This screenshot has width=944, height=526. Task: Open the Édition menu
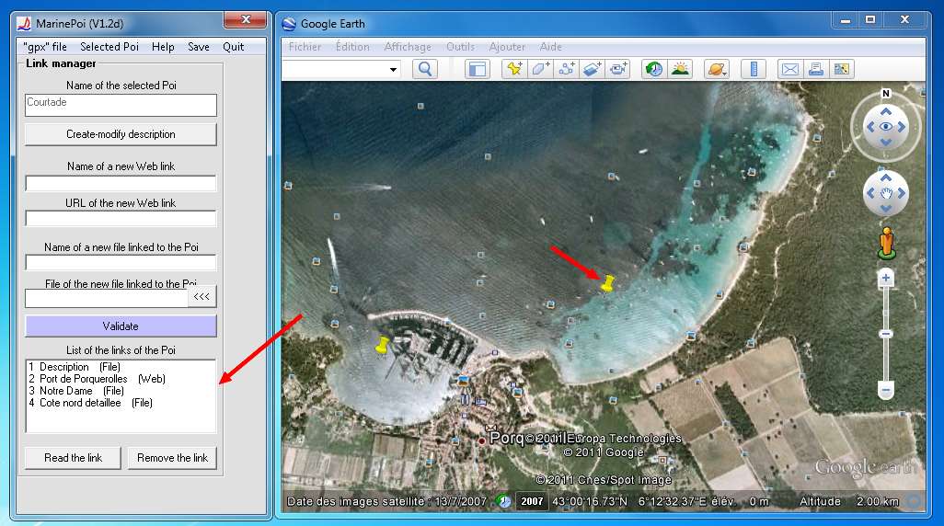point(352,47)
